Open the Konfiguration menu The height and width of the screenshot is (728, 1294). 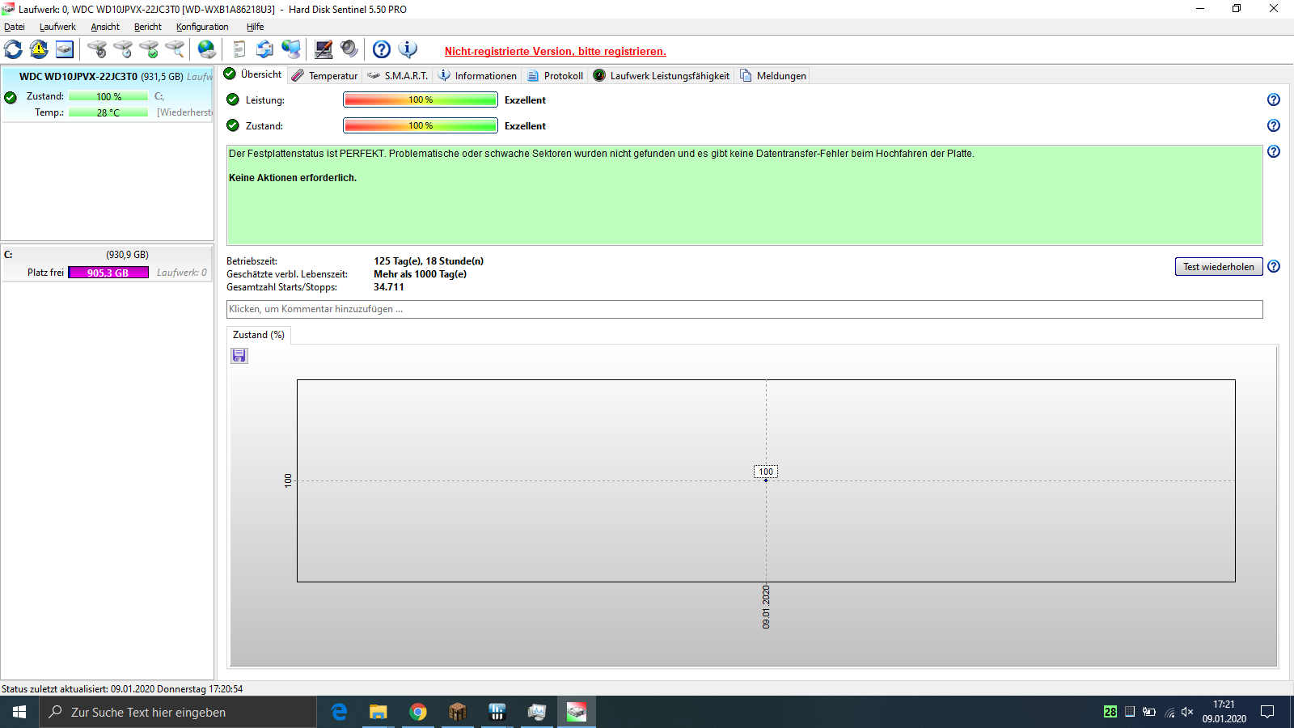(x=202, y=27)
